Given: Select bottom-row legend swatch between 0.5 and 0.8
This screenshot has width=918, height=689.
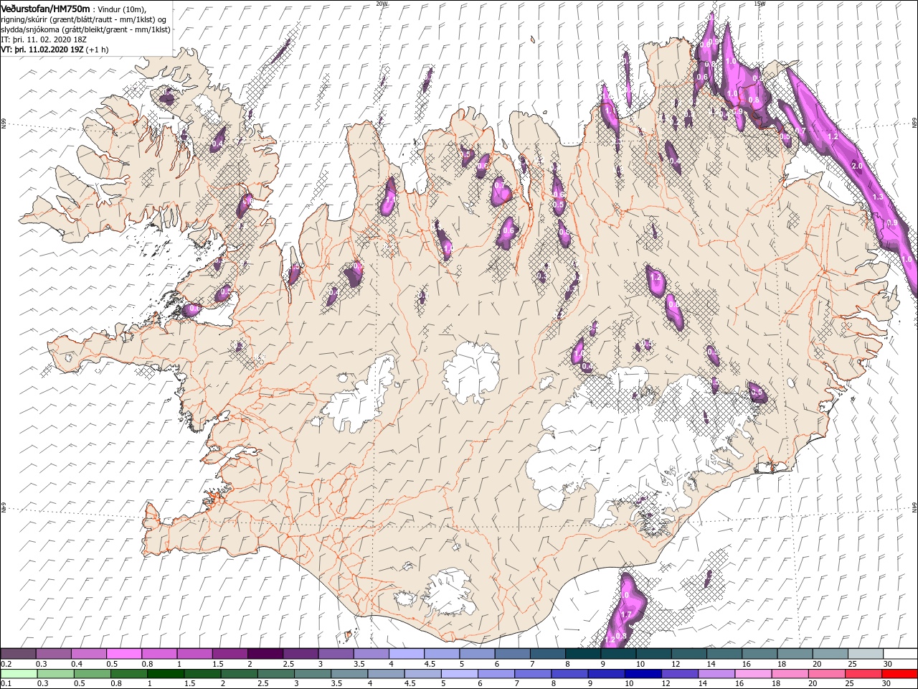Looking at the screenshot, I should (92, 673).
